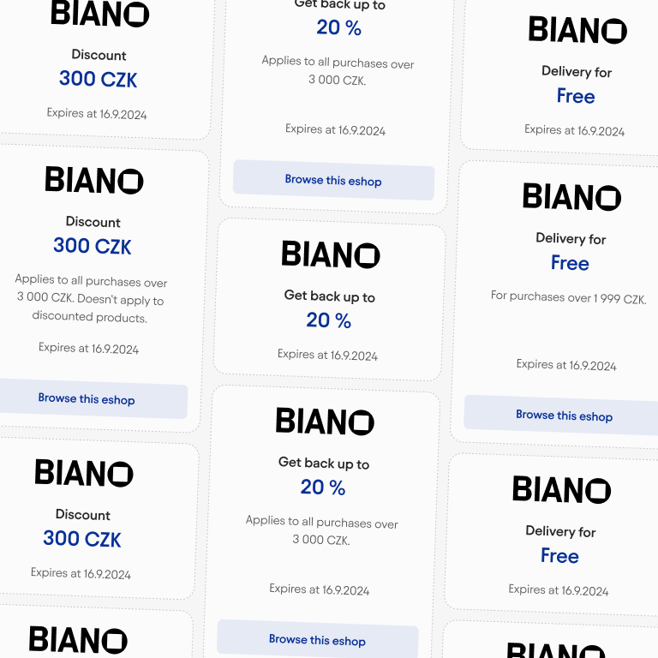Screen dimensions: 658x658
Task: Click BIANO logo on the lowest free delivery card
Action: click(561, 490)
